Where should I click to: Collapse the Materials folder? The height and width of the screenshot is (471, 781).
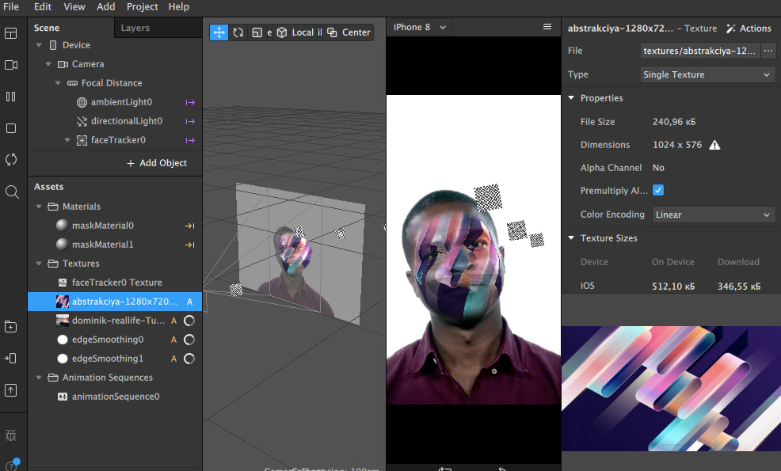tap(39, 206)
